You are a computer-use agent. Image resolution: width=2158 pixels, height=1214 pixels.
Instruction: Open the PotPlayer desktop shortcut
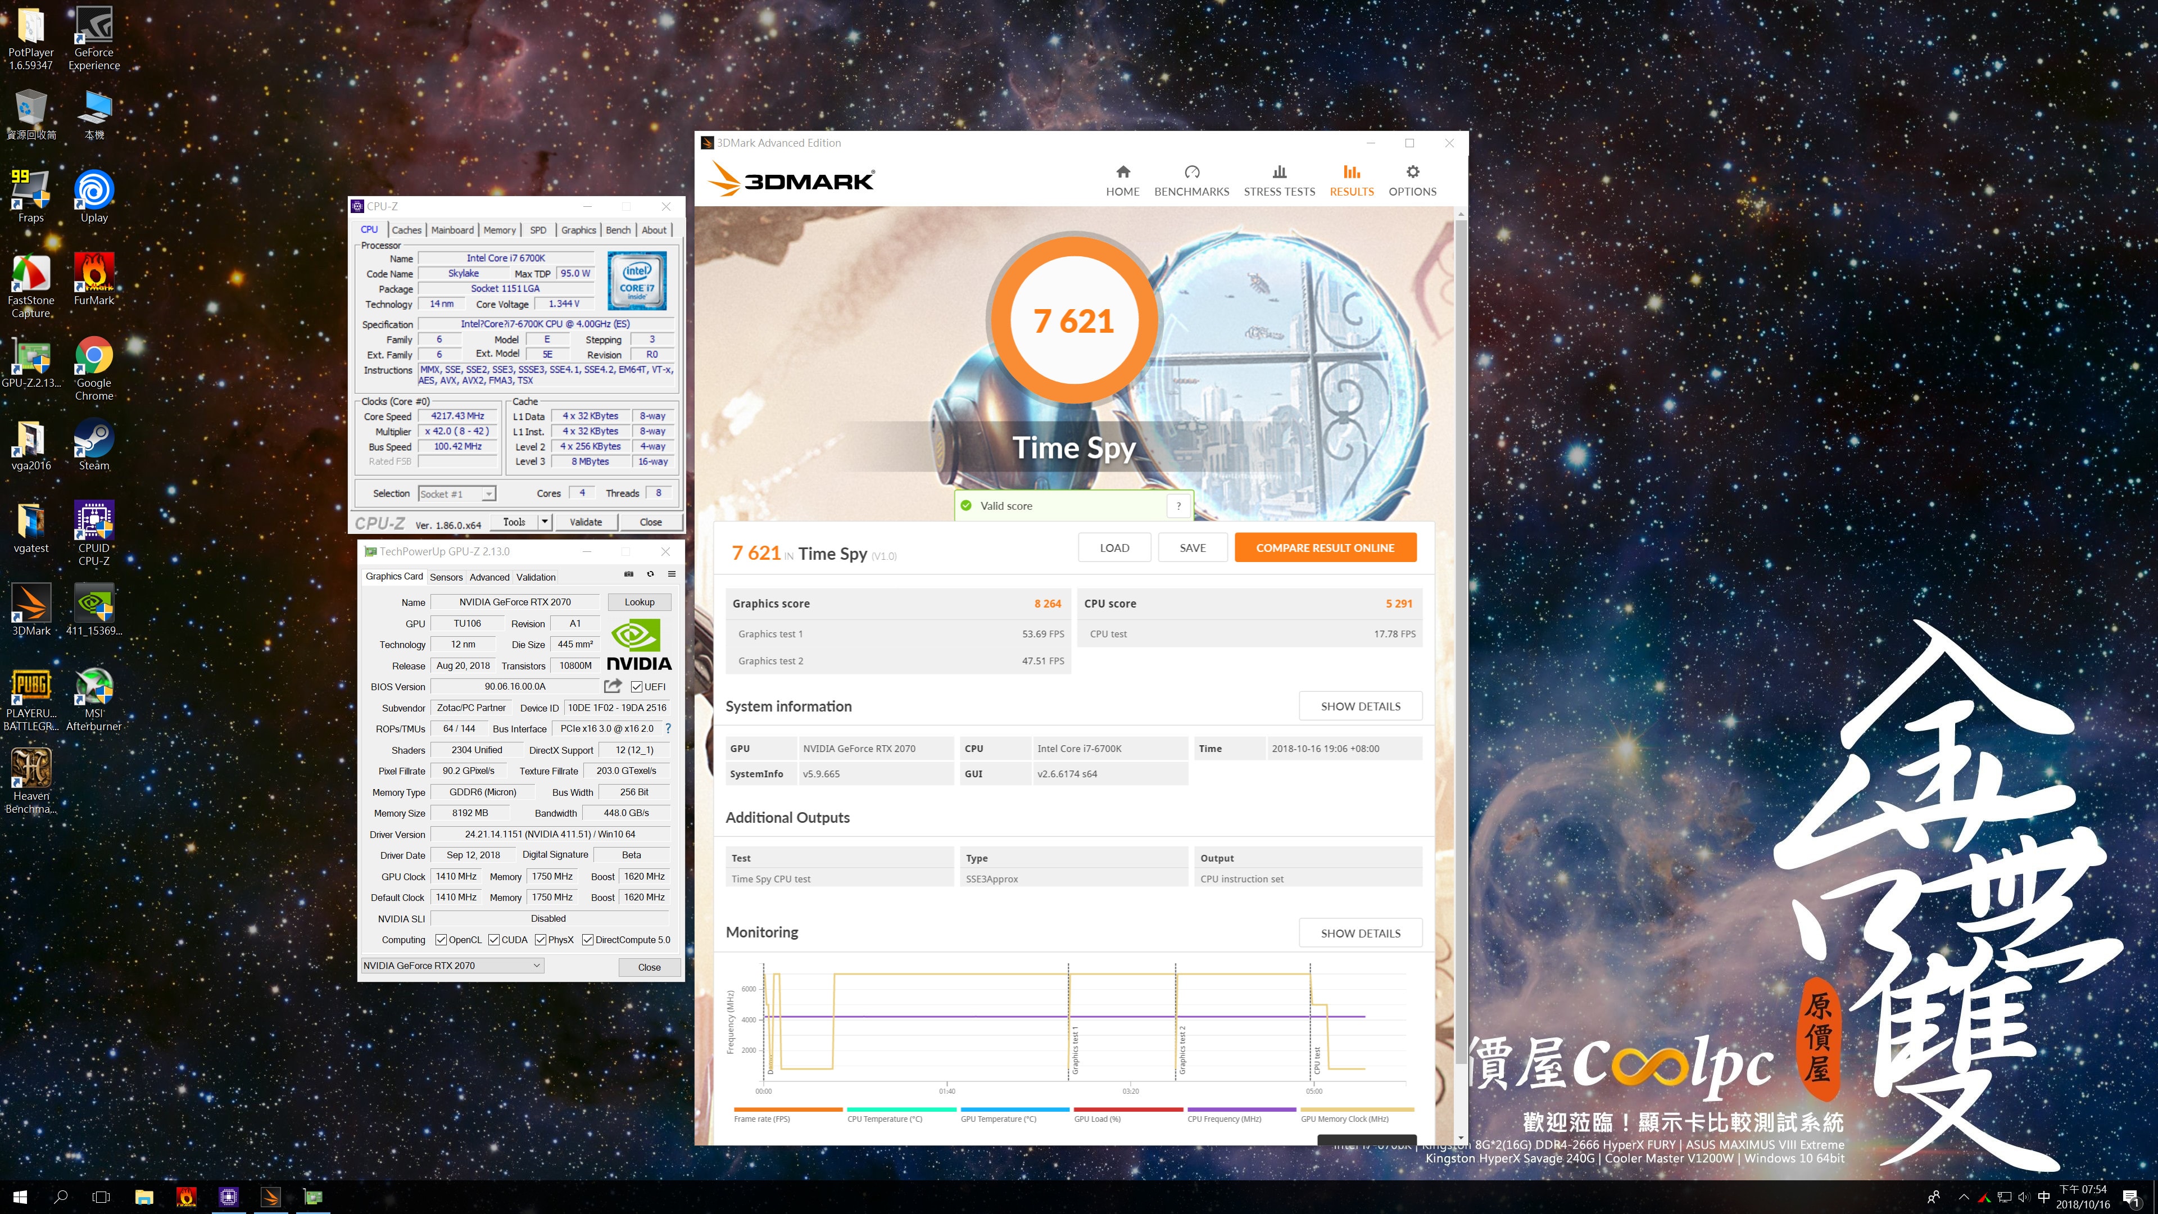31,38
